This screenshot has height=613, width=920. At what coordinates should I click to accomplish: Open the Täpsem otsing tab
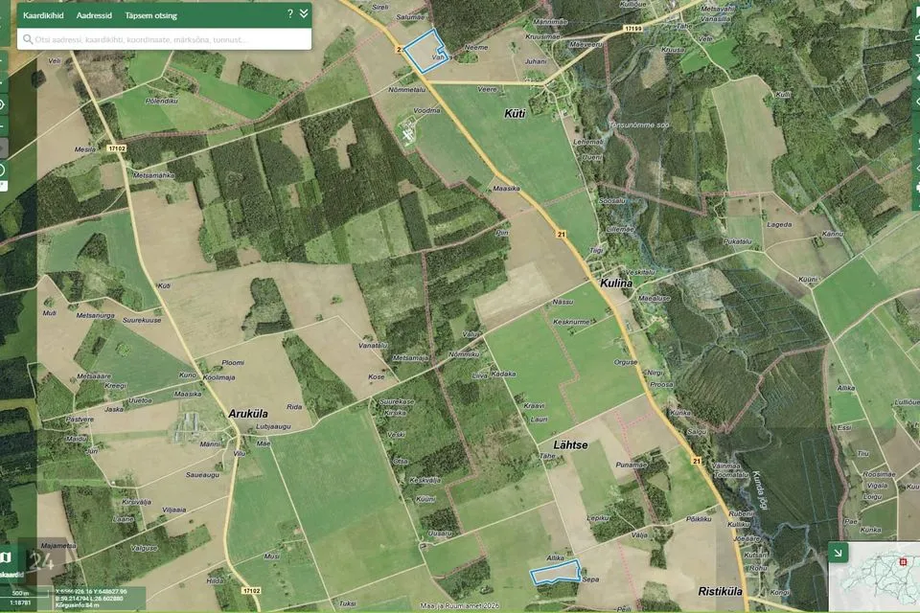(x=150, y=15)
